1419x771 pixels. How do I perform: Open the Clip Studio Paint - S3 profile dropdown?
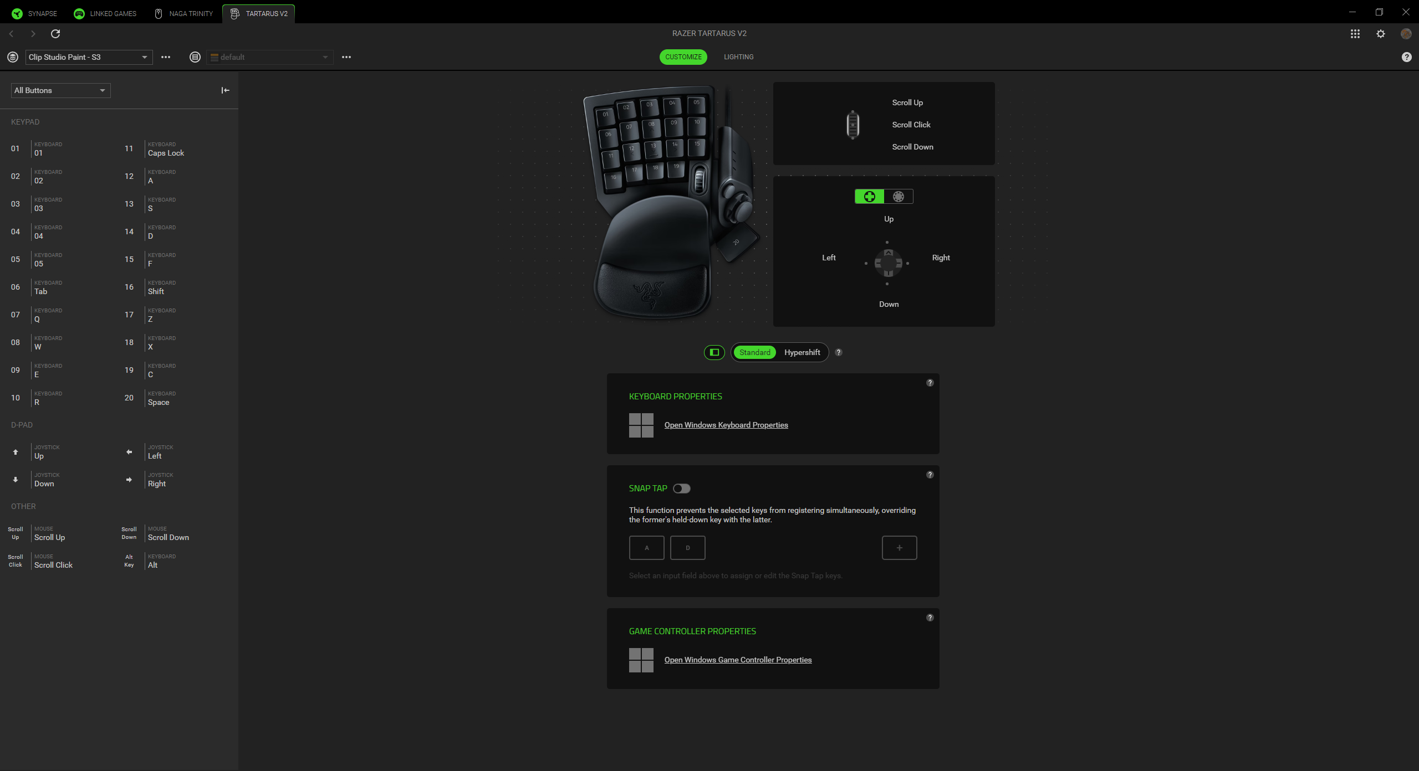[x=89, y=57]
